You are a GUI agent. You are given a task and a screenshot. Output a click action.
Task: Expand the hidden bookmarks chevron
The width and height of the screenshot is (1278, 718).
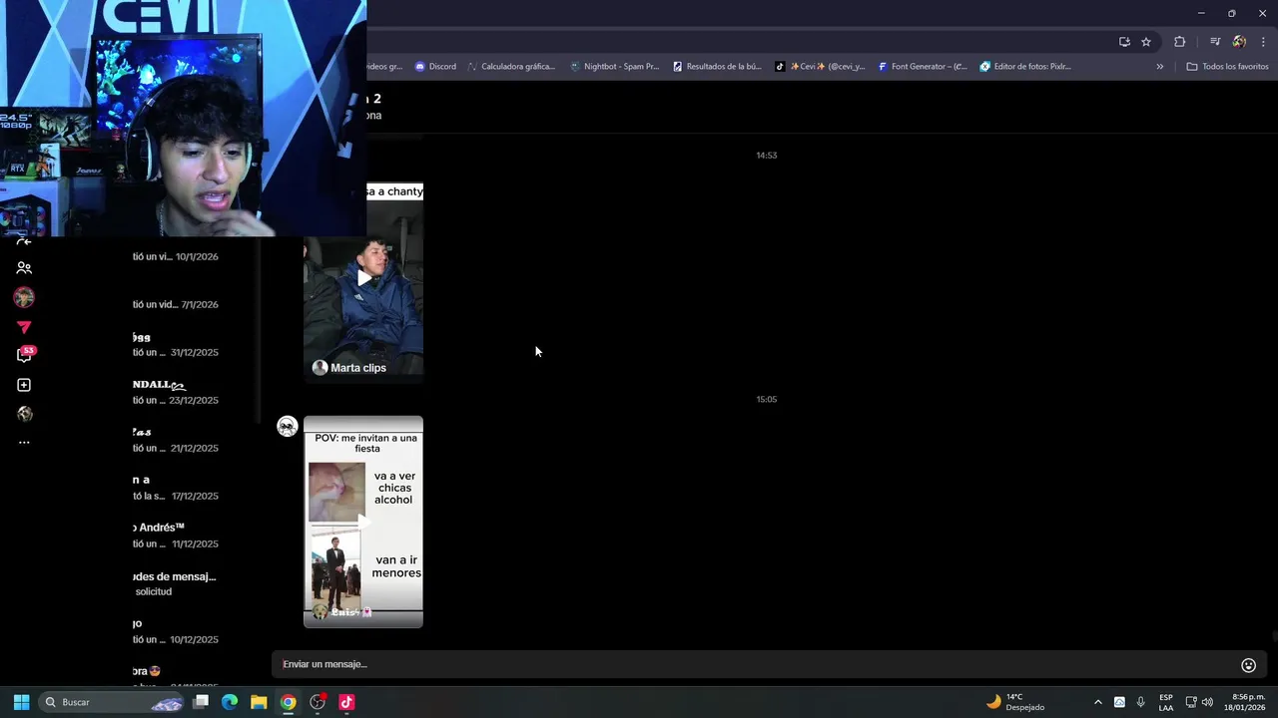[x=1159, y=67]
